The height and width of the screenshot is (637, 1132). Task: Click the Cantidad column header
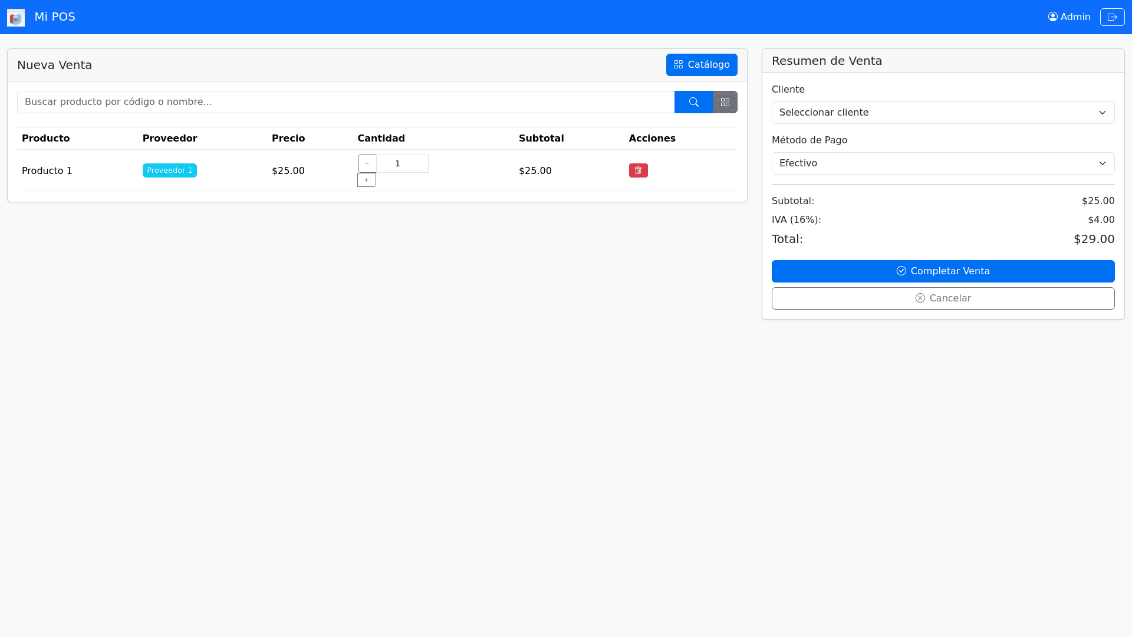coord(381,139)
